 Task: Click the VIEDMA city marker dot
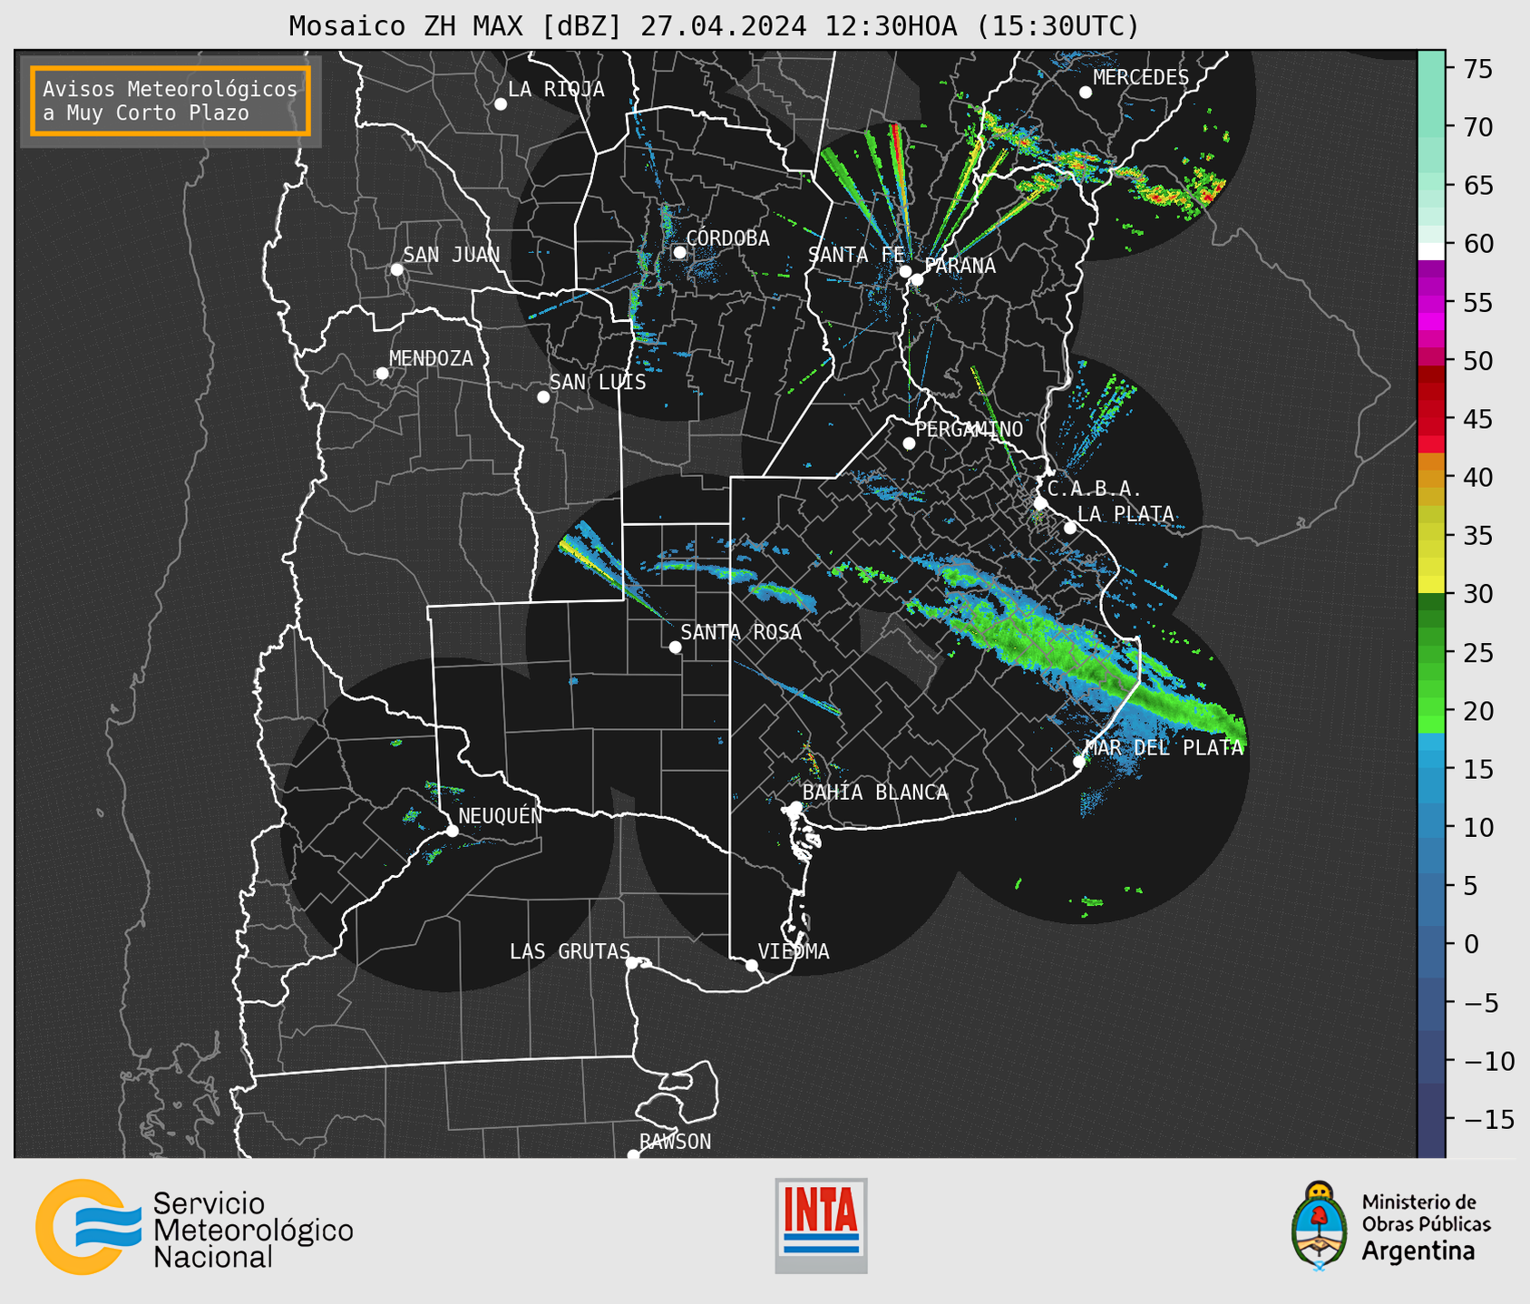(751, 966)
